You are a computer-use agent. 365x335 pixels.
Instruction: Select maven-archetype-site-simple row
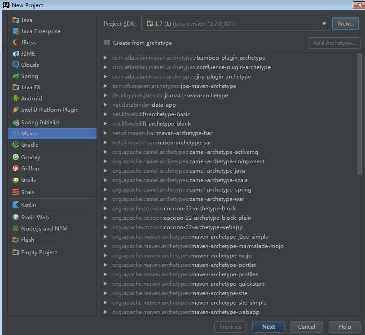coord(230,302)
